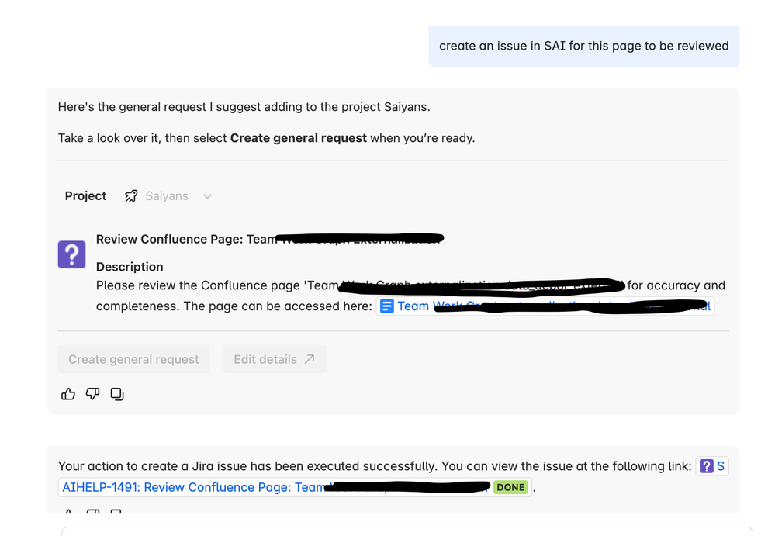Screen dimensions: 775x536
Task: Click Edit details button
Action: [x=275, y=359]
